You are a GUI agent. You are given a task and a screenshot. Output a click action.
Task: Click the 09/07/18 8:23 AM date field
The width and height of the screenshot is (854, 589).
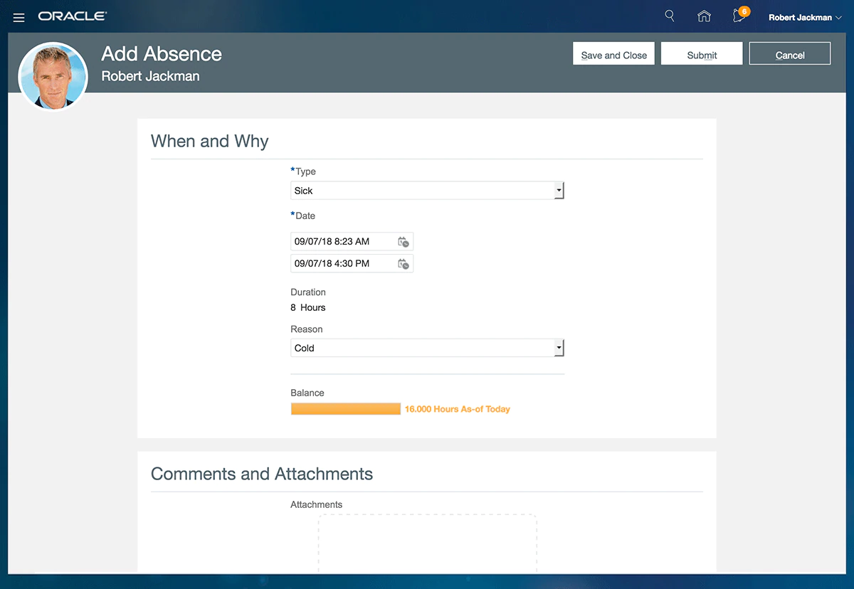point(342,242)
